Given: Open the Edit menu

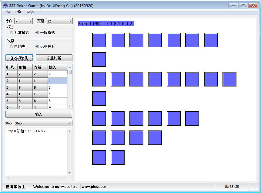Looking at the screenshot, I should pyautogui.click(x=18, y=12).
